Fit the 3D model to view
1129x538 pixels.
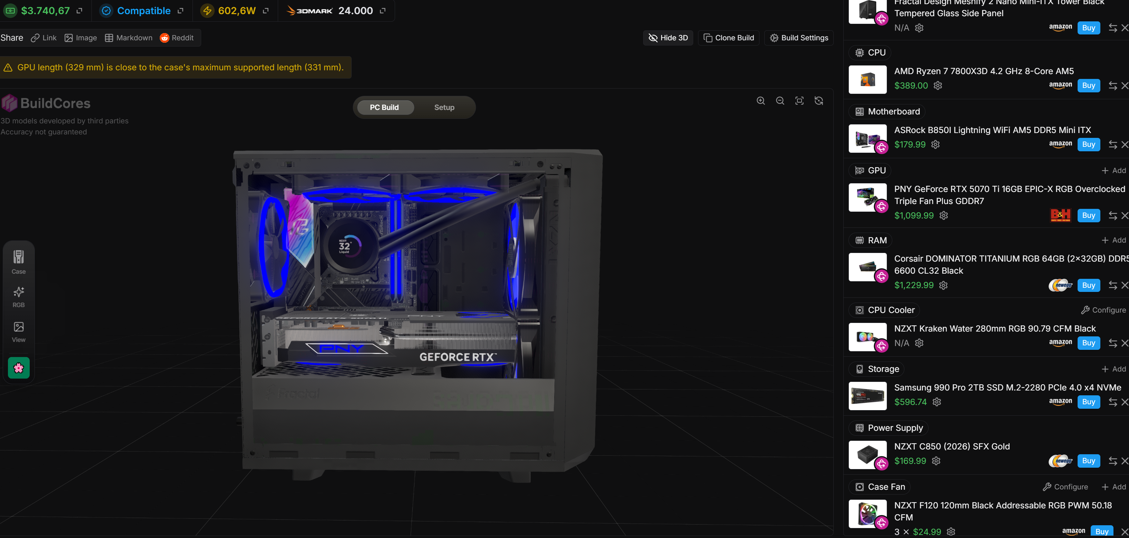[x=799, y=101]
